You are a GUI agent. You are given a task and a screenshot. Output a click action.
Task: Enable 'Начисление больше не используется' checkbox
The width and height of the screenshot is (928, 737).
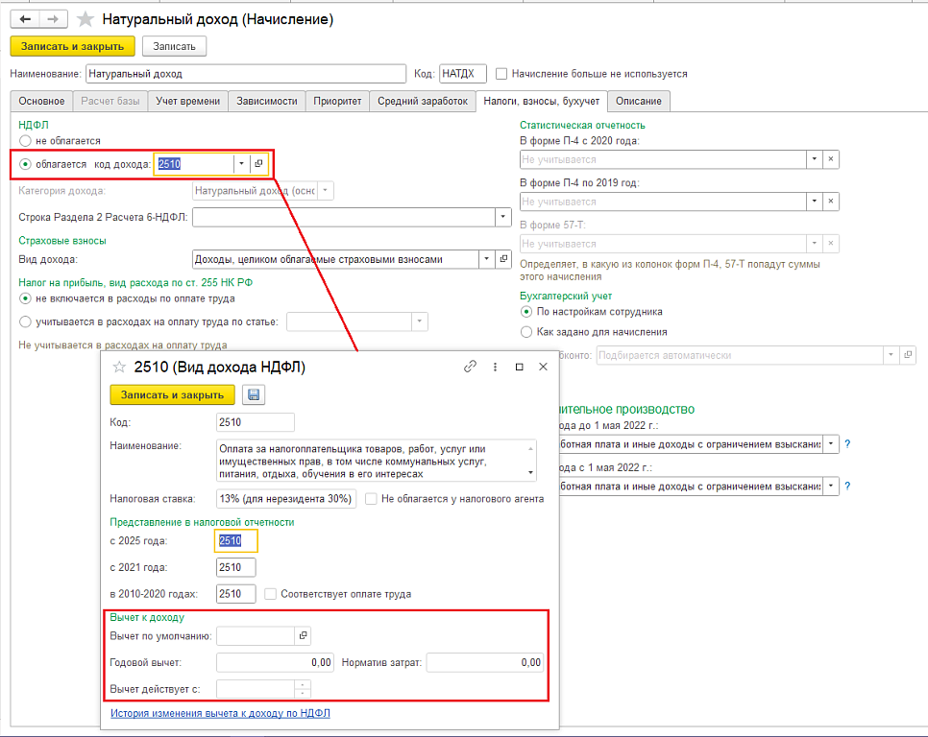coord(502,74)
